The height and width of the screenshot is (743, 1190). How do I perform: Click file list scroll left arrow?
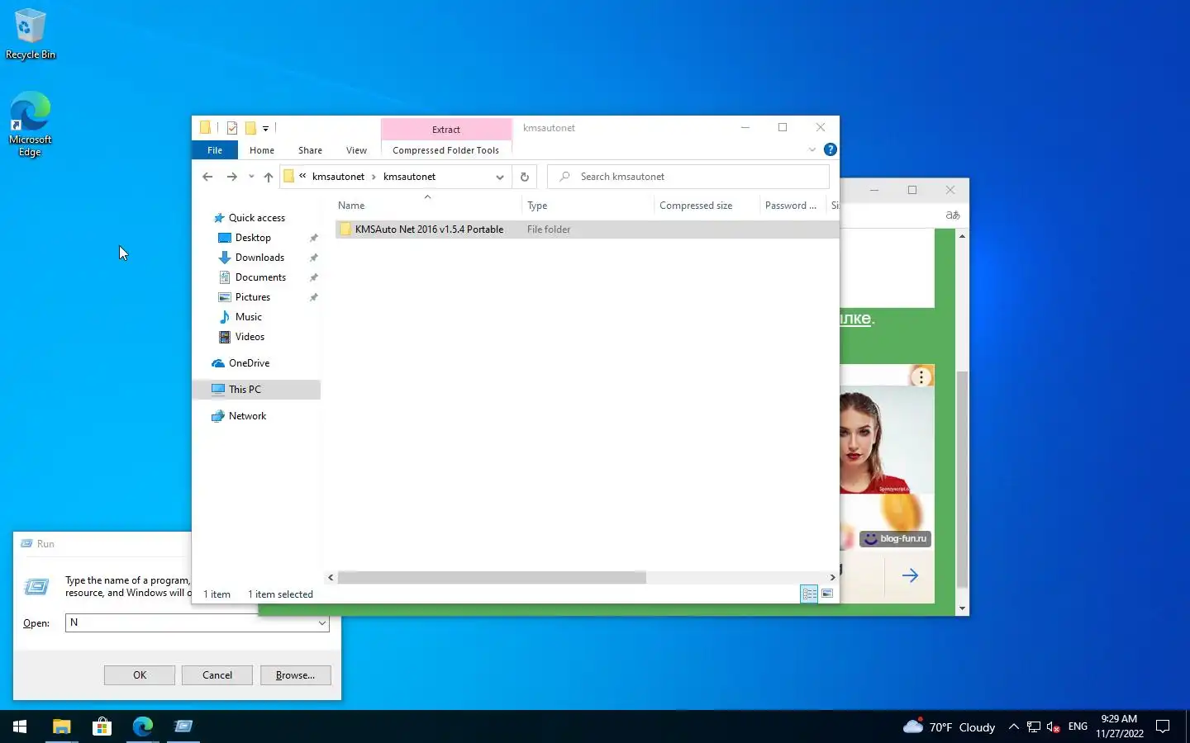tap(331, 578)
